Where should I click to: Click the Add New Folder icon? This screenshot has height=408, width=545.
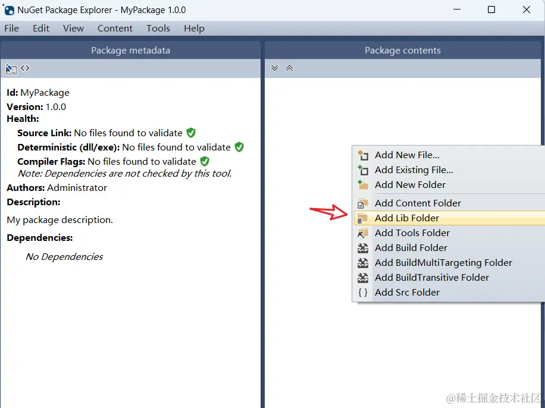coord(363,185)
